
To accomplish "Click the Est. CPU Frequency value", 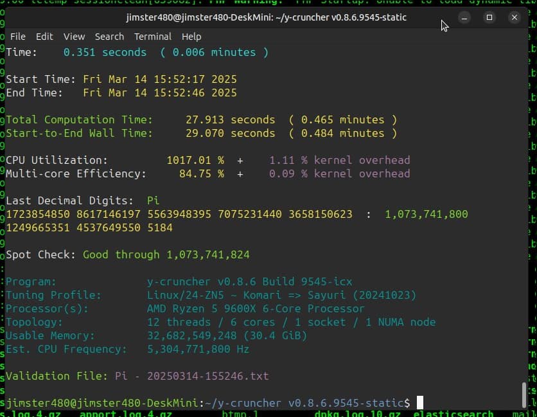I will (x=198, y=349).
